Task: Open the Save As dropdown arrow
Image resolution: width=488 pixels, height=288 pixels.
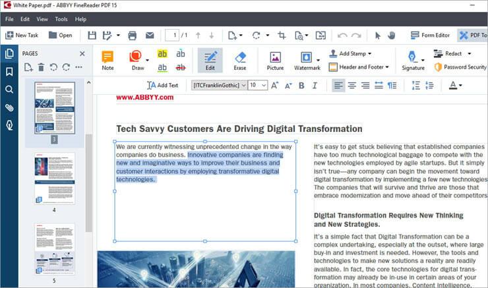Action: pos(118,36)
